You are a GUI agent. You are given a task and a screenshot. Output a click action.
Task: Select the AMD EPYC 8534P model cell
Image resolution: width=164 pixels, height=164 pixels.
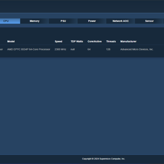(29, 49)
